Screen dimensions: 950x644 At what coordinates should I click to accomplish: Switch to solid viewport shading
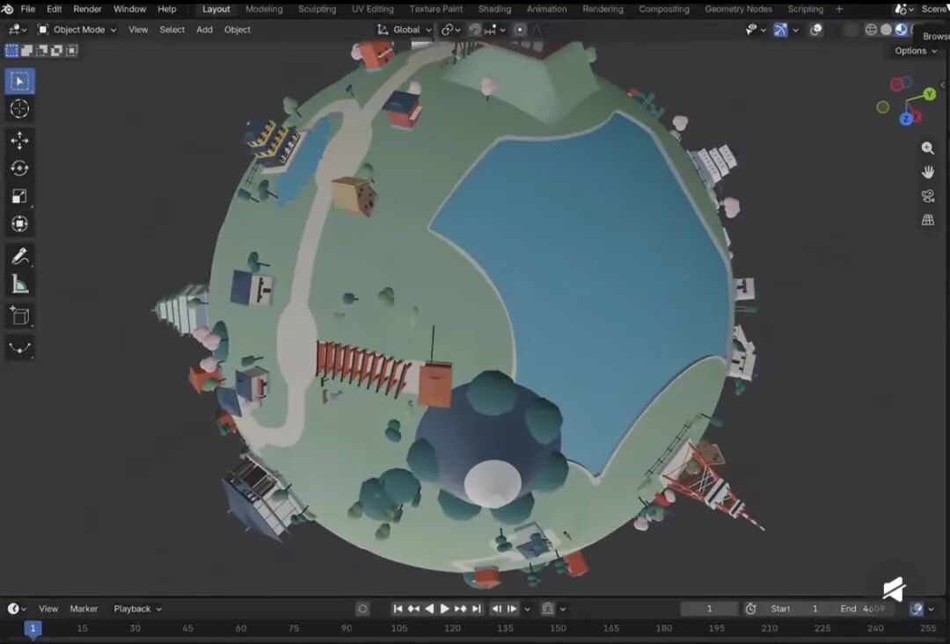(886, 30)
